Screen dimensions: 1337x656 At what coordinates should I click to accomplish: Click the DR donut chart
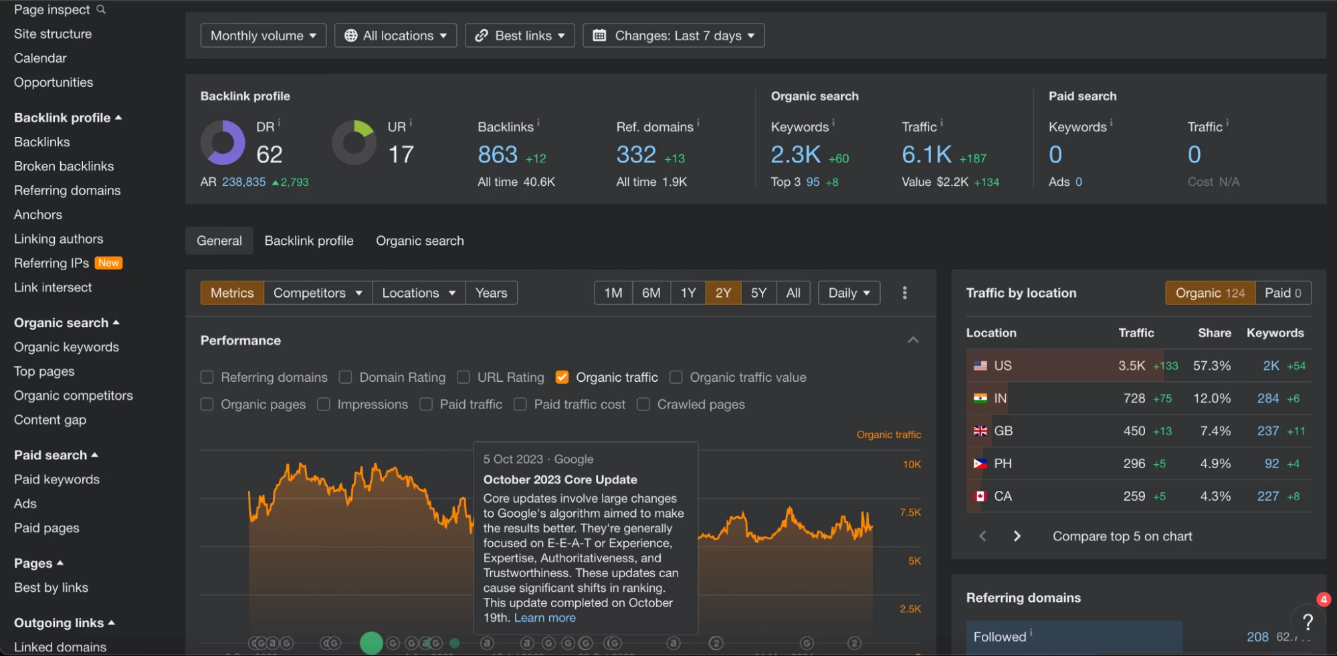(223, 142)
